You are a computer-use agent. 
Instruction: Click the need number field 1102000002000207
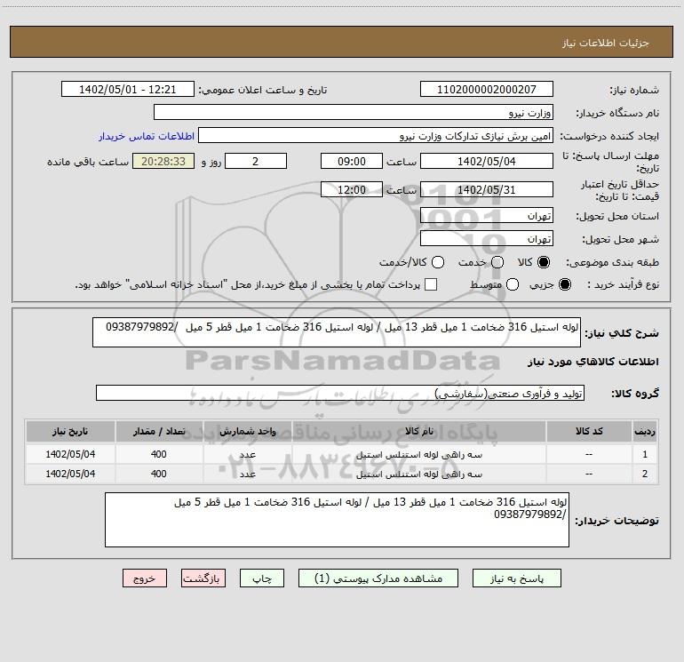(487, 89)
